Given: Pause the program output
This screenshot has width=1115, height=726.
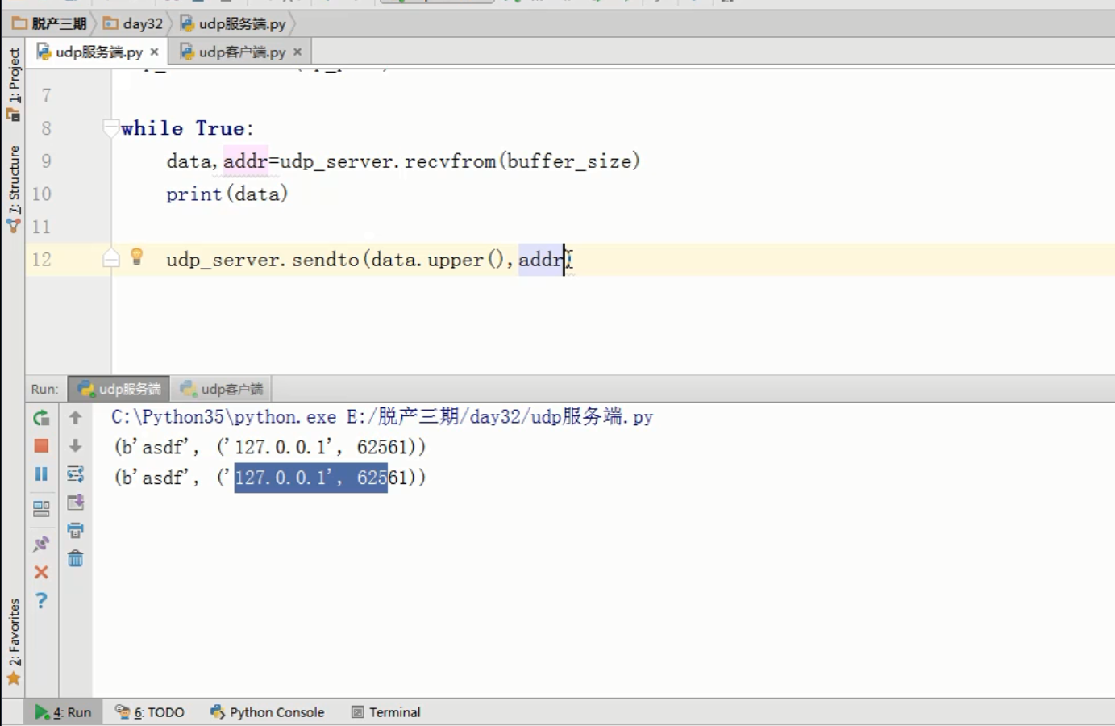Looking at the screenshot, I should (41, 474).
